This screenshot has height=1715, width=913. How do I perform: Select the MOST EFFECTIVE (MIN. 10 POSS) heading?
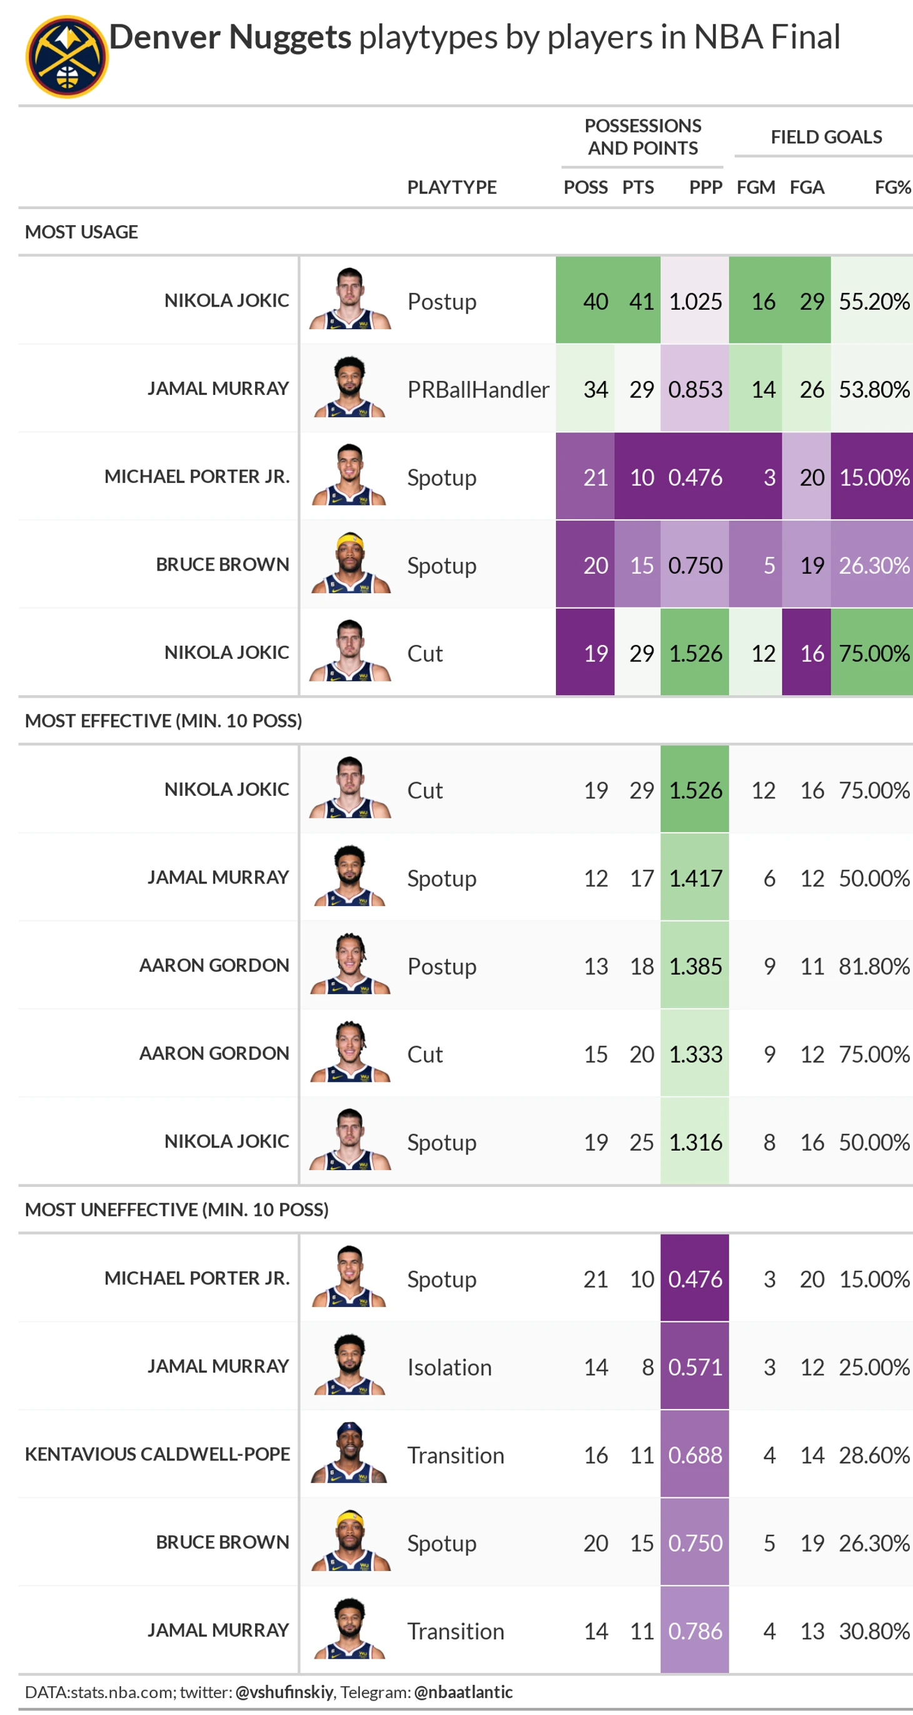pos(163,720)
